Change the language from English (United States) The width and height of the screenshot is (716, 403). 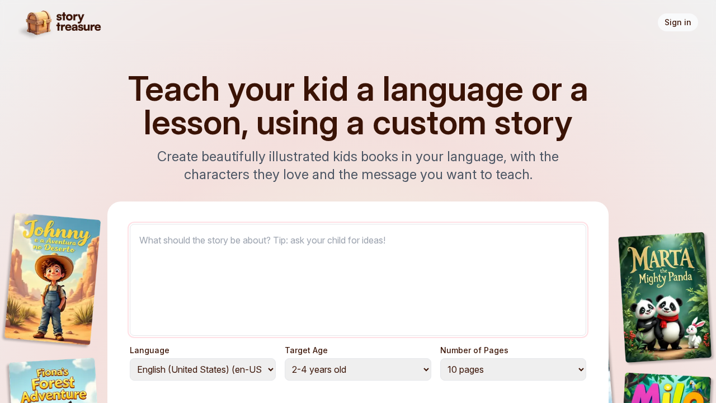pos(202,369)
